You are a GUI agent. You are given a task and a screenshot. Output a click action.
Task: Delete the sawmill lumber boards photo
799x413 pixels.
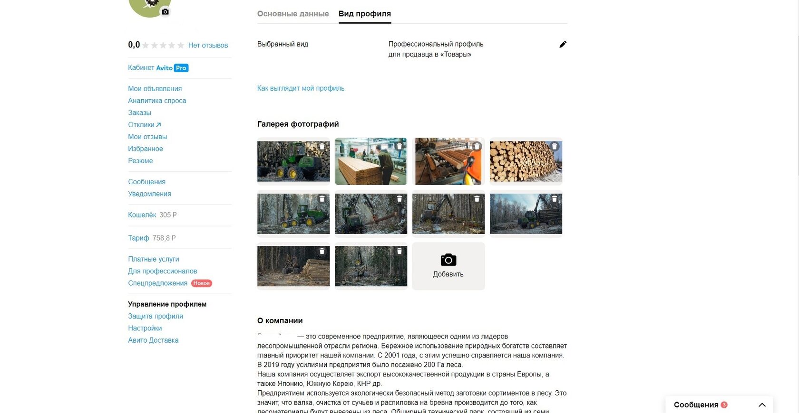point(399,147)
